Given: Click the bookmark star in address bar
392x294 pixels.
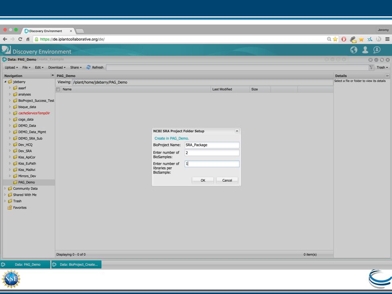Looking at the screenshot, I should point(335,39).
